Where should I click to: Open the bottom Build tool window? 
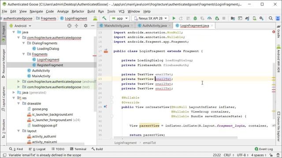pyautogui.click(x=97, y=149)
